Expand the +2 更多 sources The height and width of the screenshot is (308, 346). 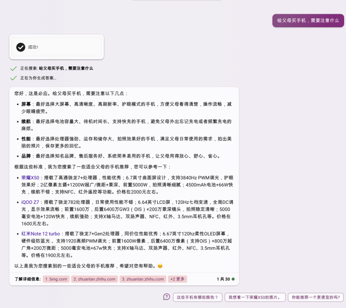[178, 279]
